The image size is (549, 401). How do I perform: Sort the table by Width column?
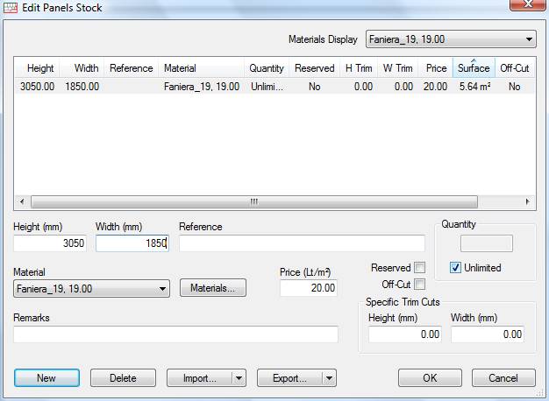[x=82, y=68]
